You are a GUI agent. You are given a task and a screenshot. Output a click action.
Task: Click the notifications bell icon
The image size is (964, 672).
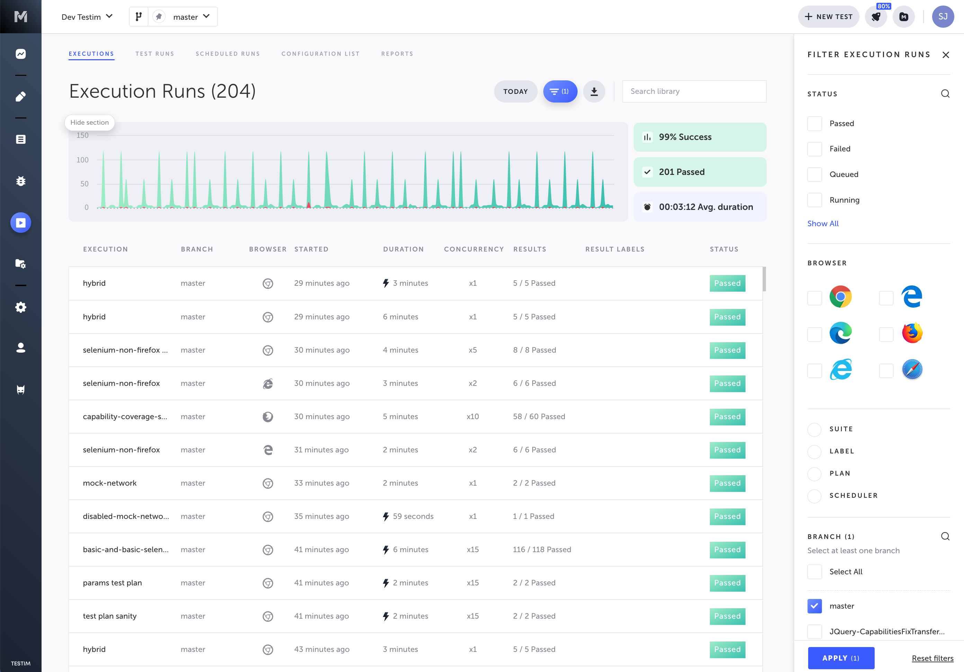[x=876, y=16]
